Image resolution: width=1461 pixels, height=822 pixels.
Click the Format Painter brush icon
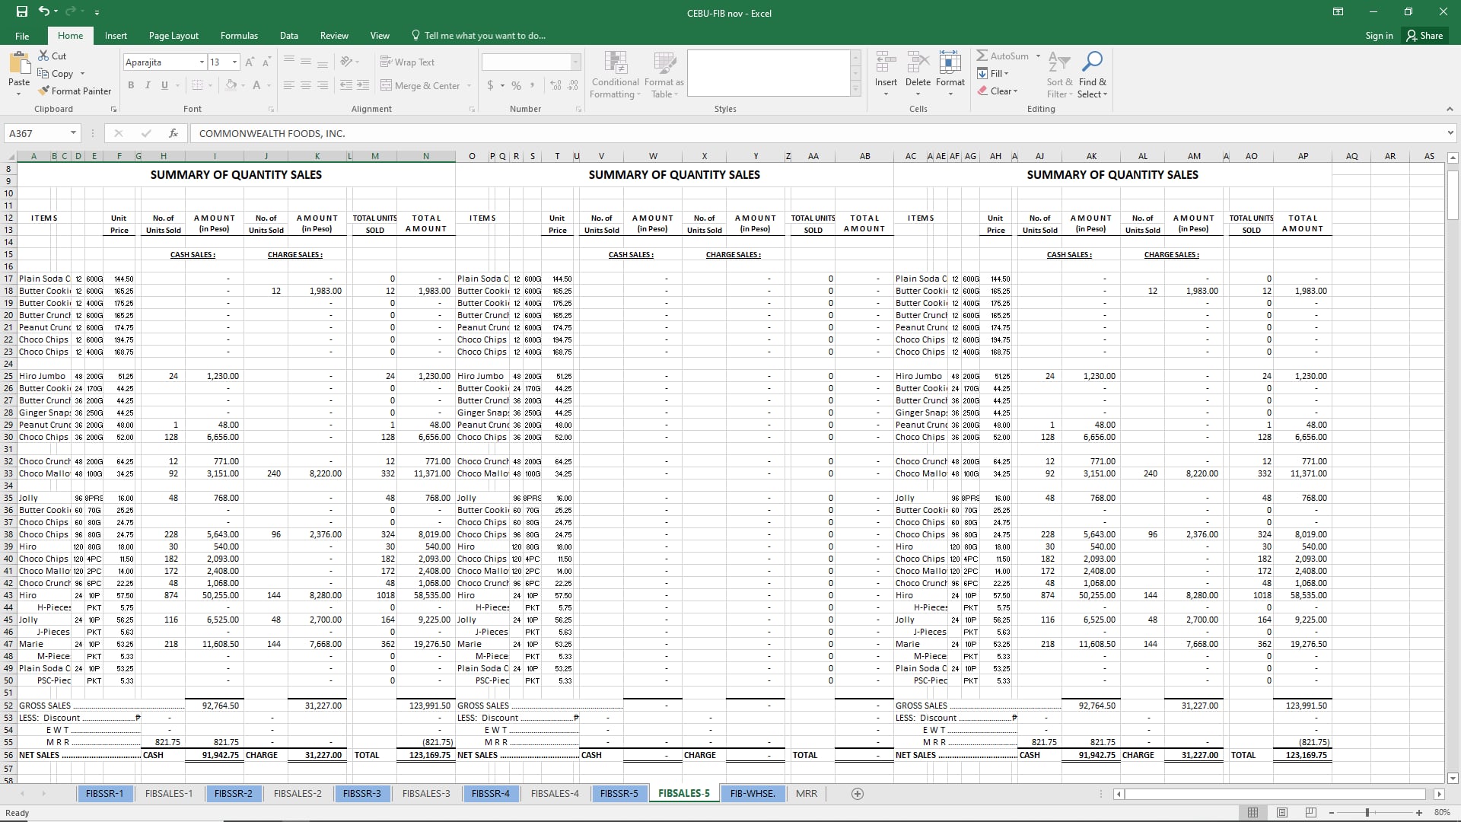coord(44,91)
